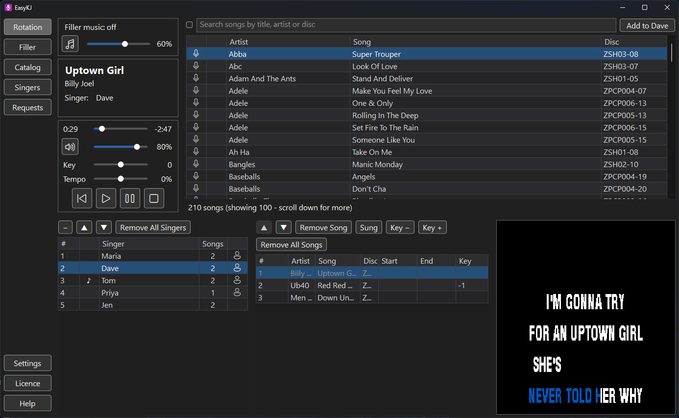Lower the key with Key − button
Viewport: 679px width, 418px height.
(400, 227)
